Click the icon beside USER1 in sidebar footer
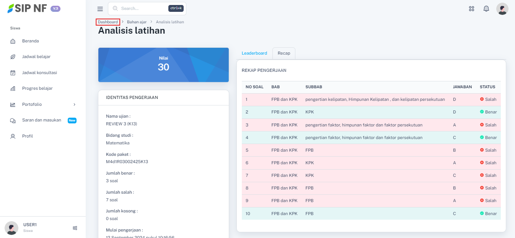The height and width of the screenshot is (238, 515). [75, 228]
